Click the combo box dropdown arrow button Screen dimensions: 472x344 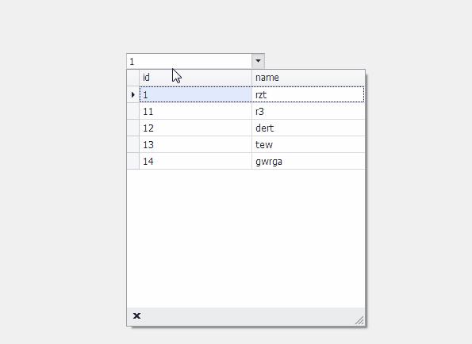(x=258, y=61)
